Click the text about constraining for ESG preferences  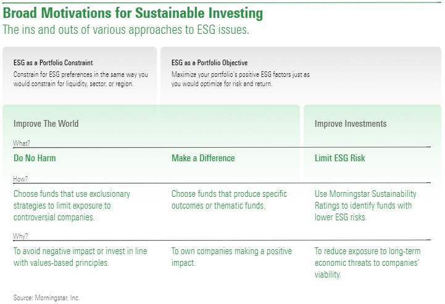pyautogui.click(x=82, y=79)
